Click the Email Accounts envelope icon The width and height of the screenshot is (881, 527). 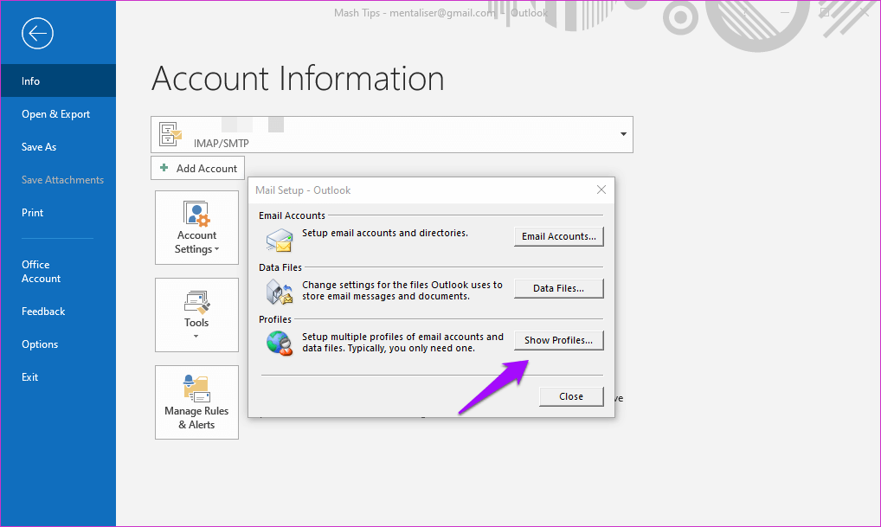point(279,238)
